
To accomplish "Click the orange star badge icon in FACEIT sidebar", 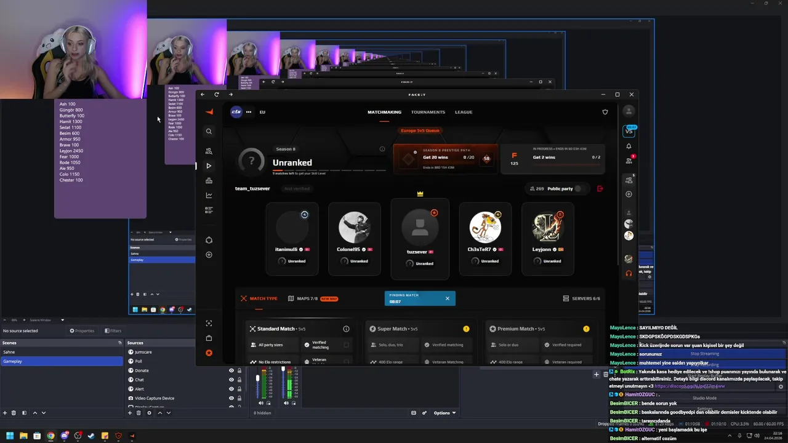I will [209, 353].
